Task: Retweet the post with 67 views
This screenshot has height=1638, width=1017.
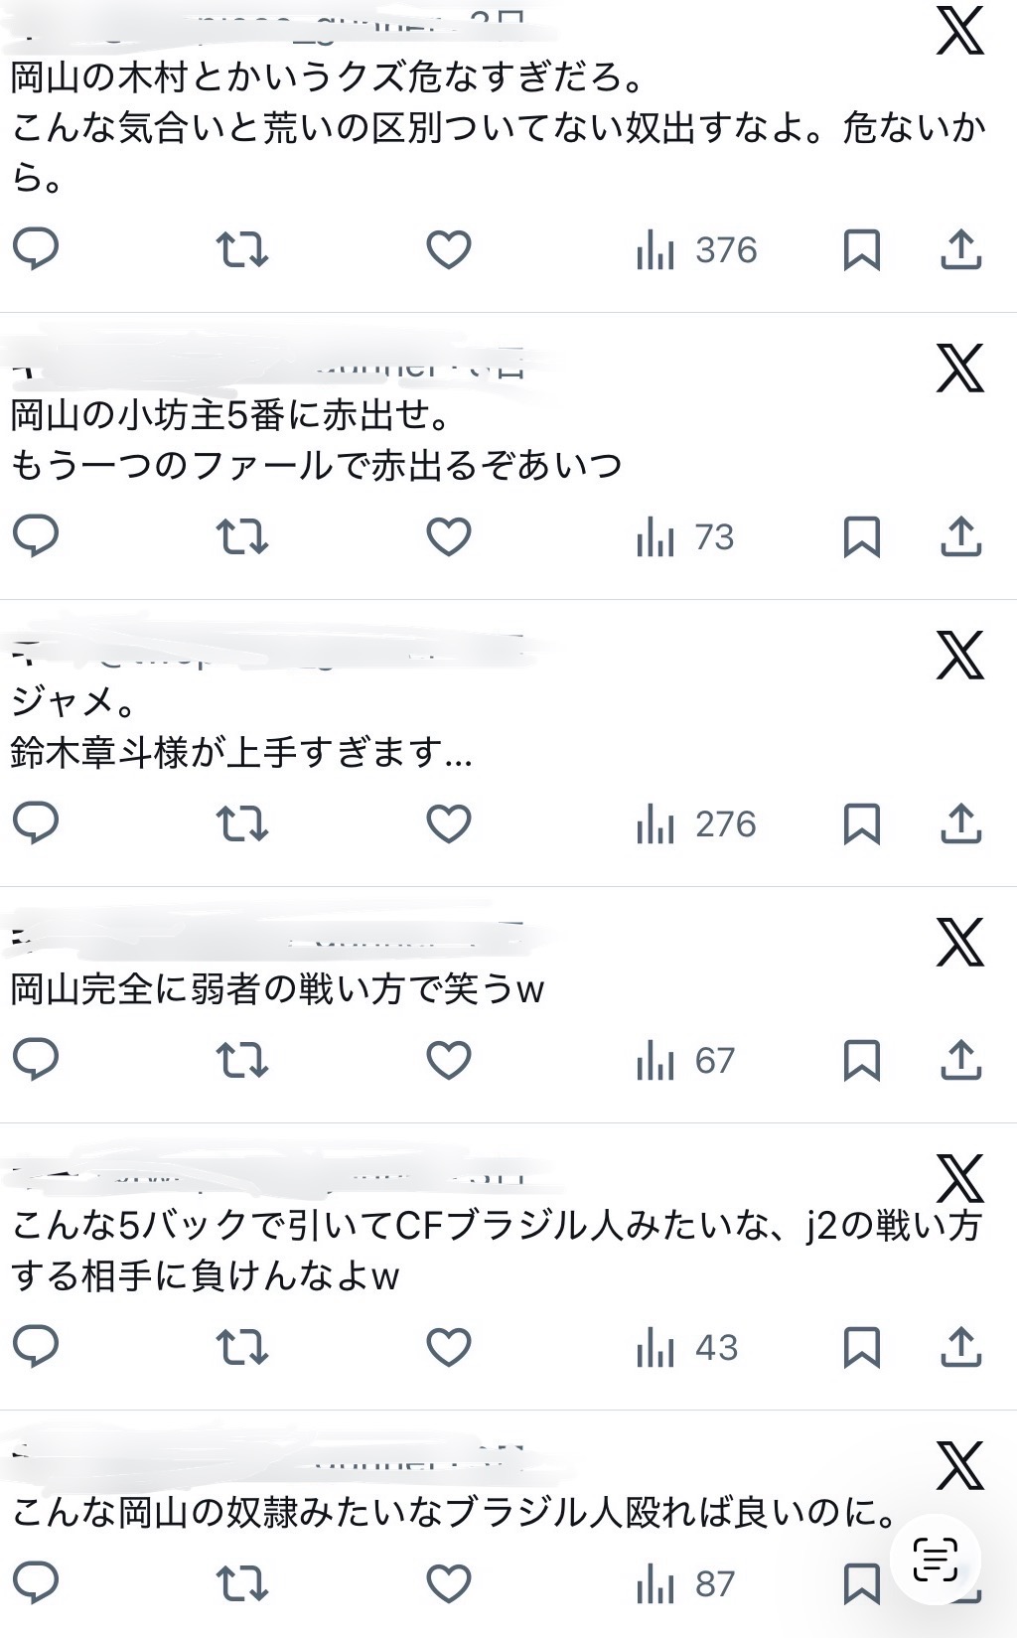Action: pyautogui.click(x=242, y=1060)
